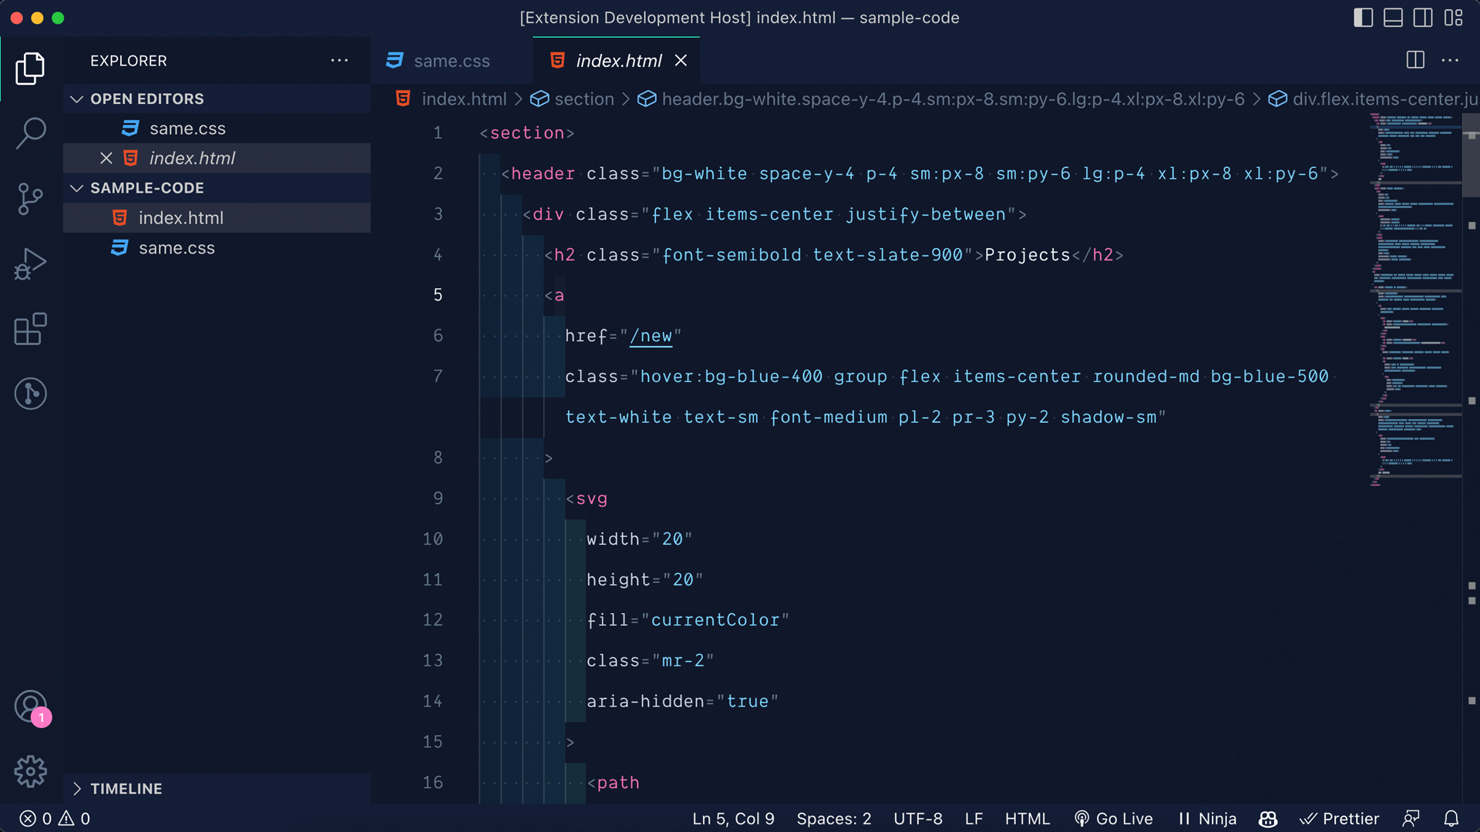Close the index.html editor tab
This screenshot has width=1480, height=832.
(x=681, y=60)
